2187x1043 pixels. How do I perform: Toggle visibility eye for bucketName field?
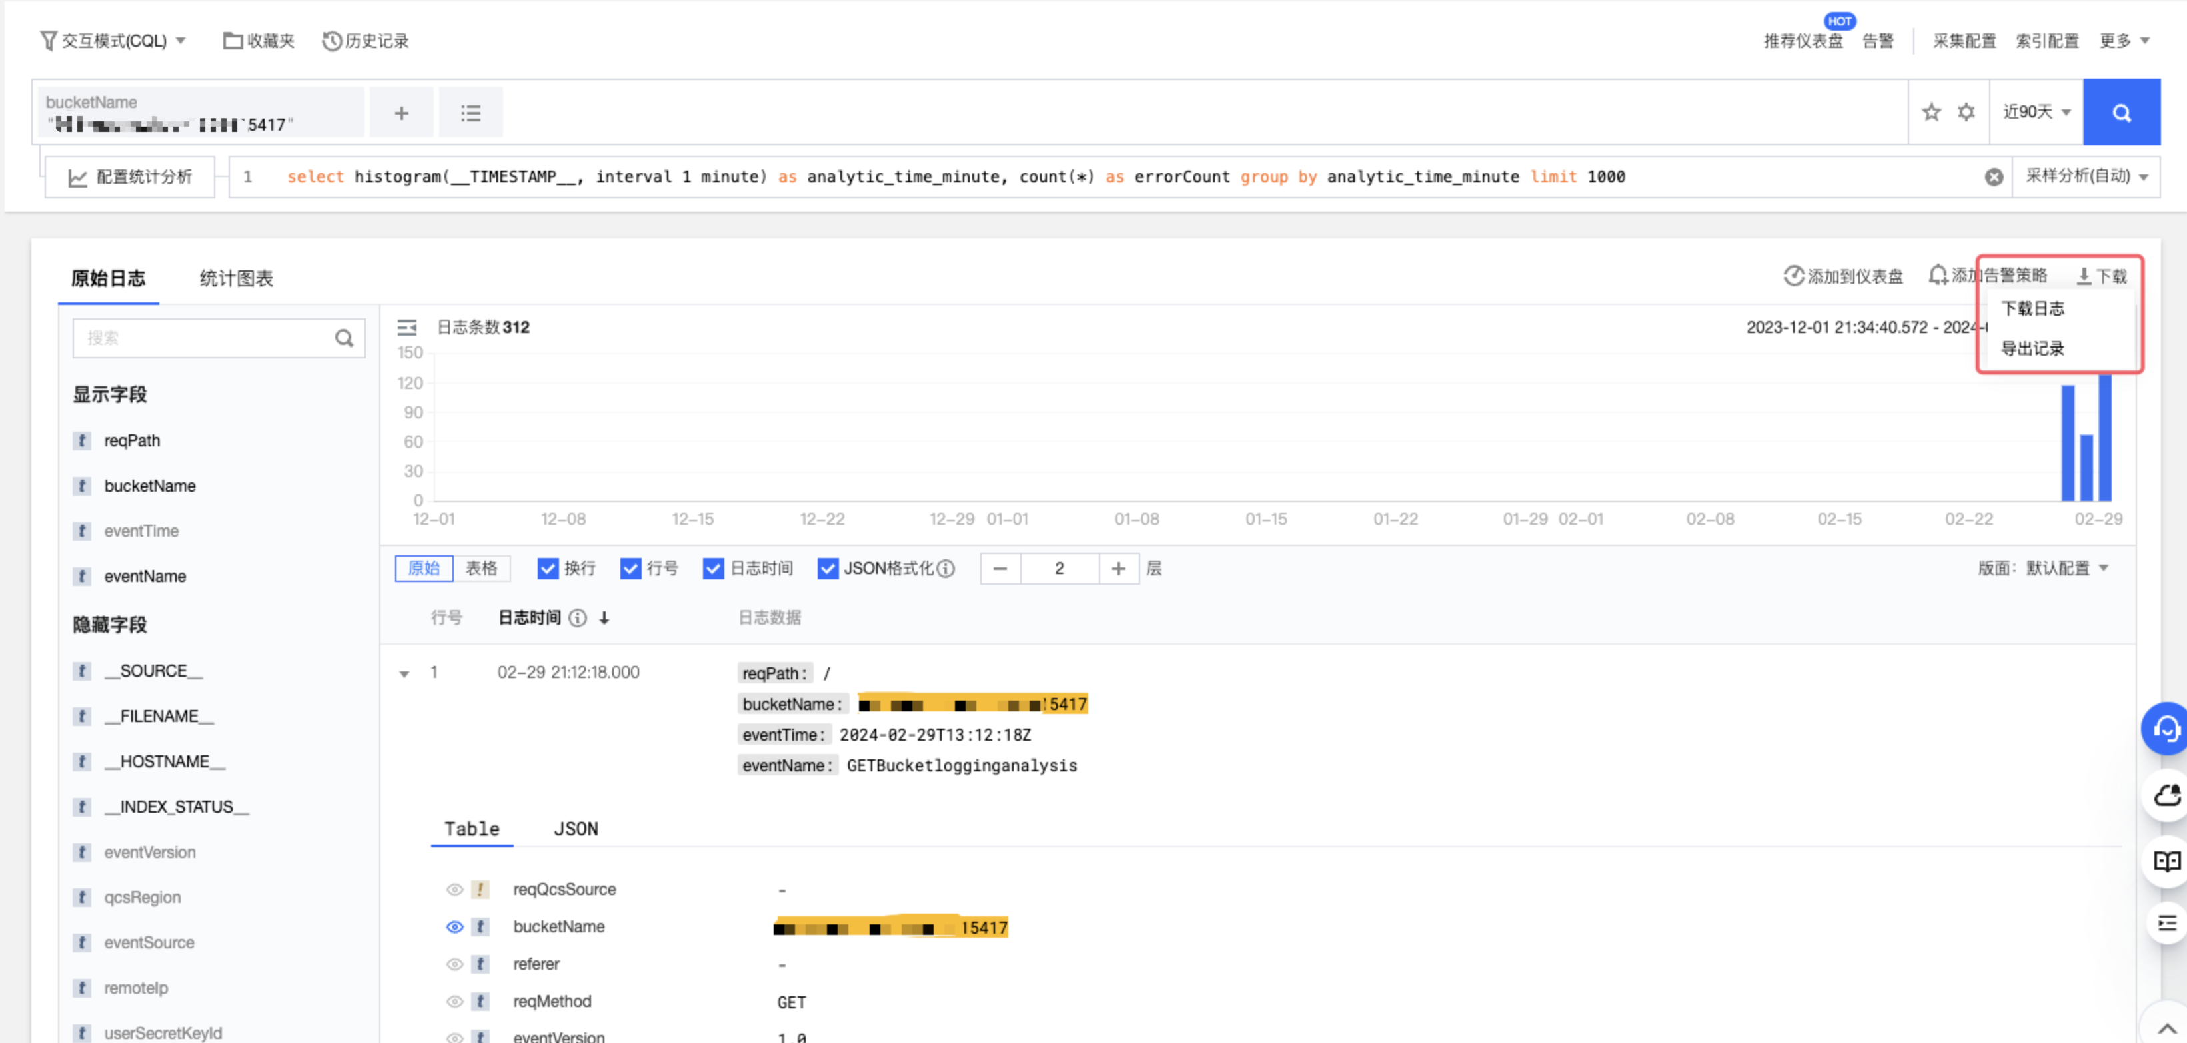click(454, 926)
